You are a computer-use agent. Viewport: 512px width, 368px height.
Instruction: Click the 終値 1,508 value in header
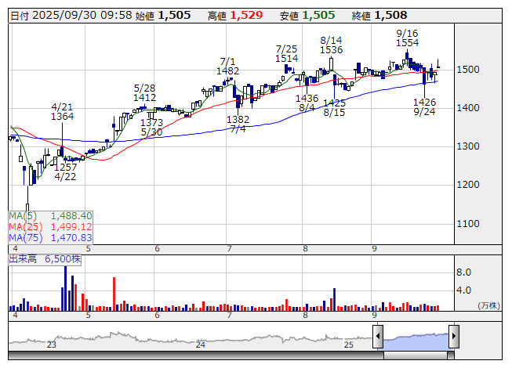point(390,15)
